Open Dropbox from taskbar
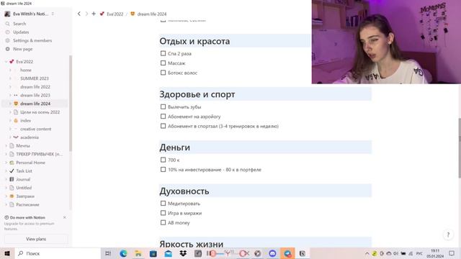The height and width of the screenshot is (259, 461). [183, 253]
